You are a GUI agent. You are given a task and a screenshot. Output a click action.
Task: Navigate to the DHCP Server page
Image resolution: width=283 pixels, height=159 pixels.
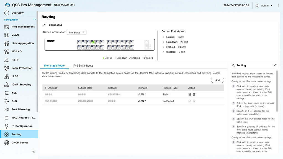point(20,143)
